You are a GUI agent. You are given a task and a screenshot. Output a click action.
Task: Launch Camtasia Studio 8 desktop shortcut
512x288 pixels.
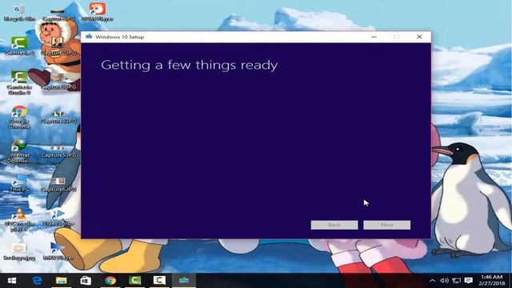pyautogui.click(x=19, y=83)
